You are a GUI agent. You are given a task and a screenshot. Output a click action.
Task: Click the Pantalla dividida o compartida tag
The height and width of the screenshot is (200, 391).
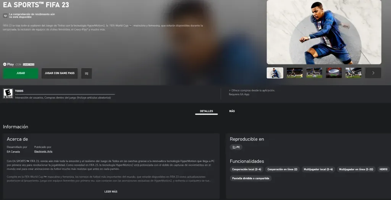point(250,178)
